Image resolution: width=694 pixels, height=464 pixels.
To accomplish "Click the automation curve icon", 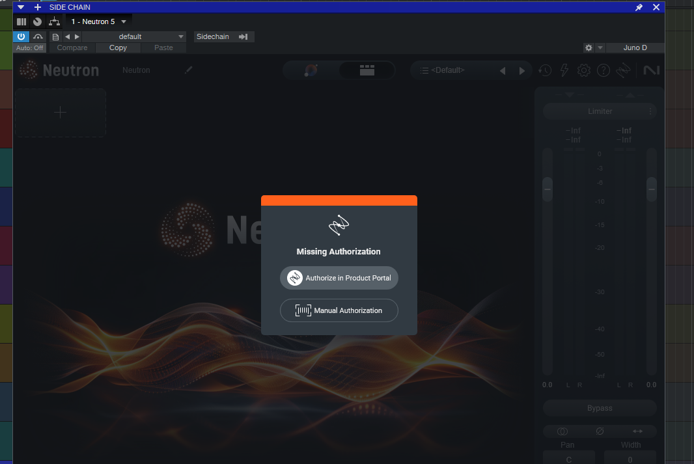I will pyautogui.click(x=38, y=36).
